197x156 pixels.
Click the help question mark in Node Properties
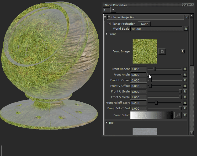pos(183,5)
